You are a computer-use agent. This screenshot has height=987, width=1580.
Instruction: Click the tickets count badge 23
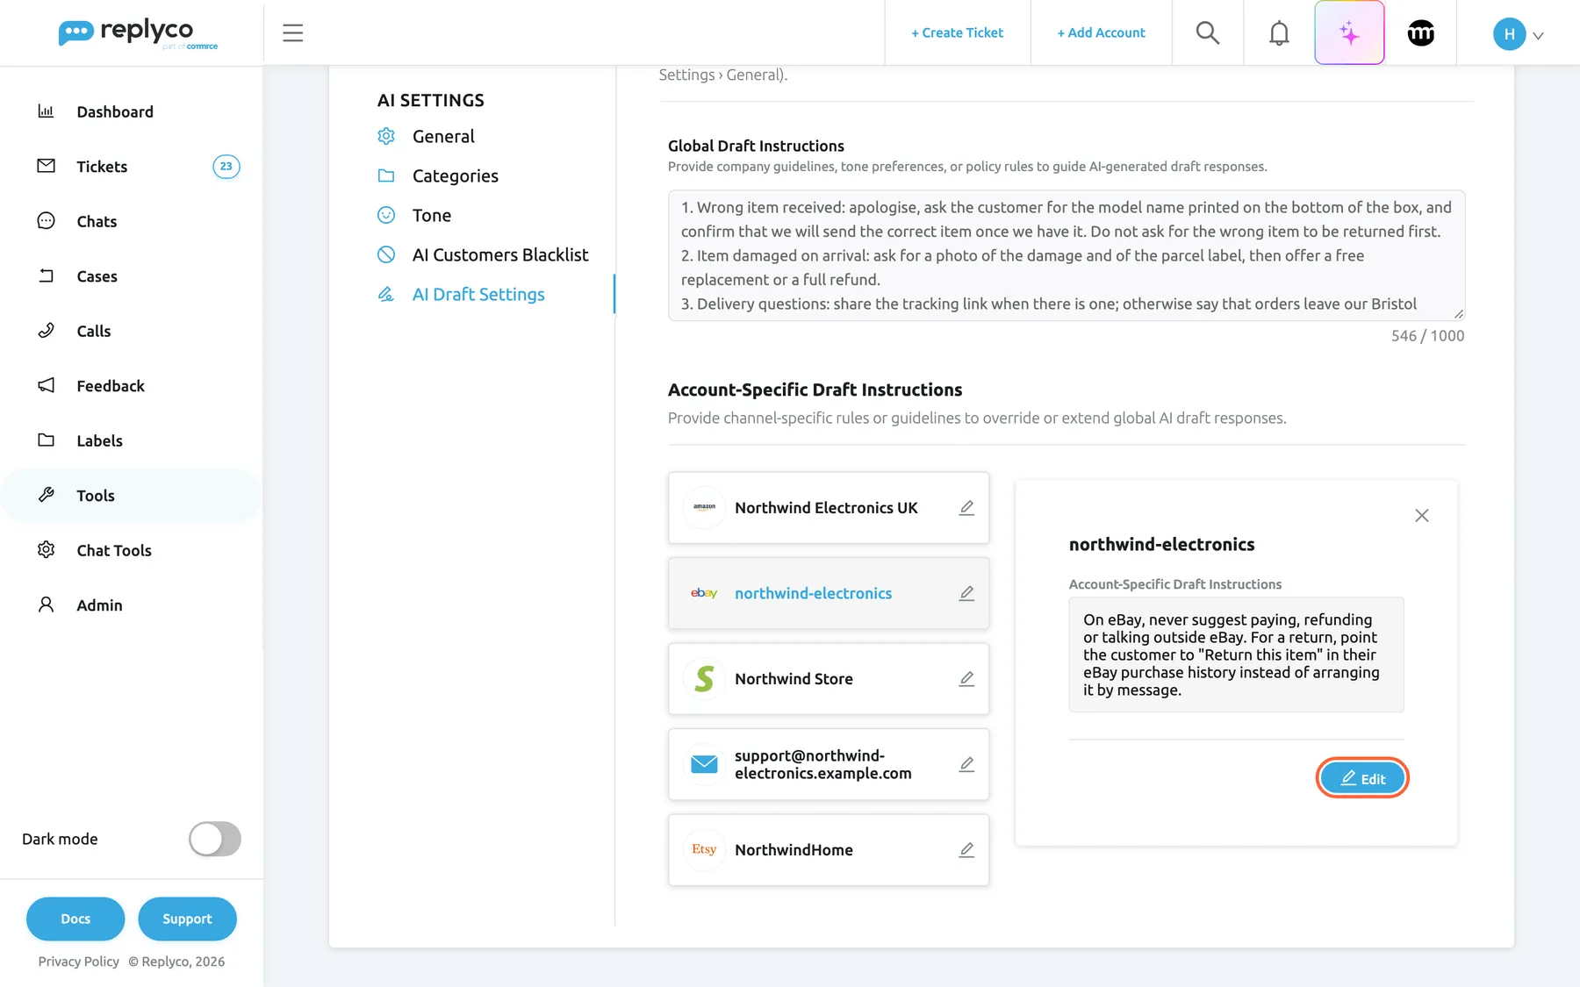tap(226, 167)
